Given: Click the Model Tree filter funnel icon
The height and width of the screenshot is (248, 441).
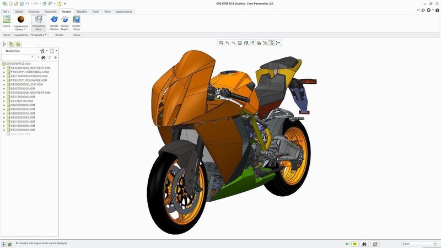Looking at the screenshot, I should (x=50, y=57).
